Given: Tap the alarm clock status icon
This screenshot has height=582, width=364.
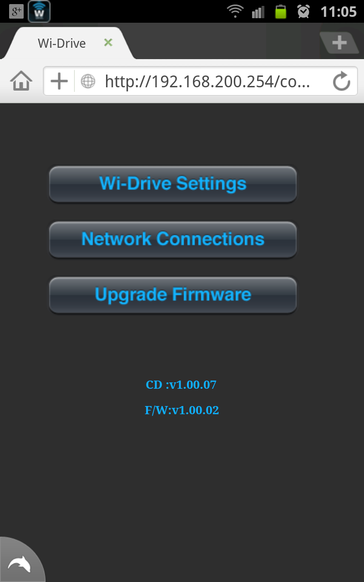Looking at the screenshot, I should pyautogui.click(x=303, y=11).
